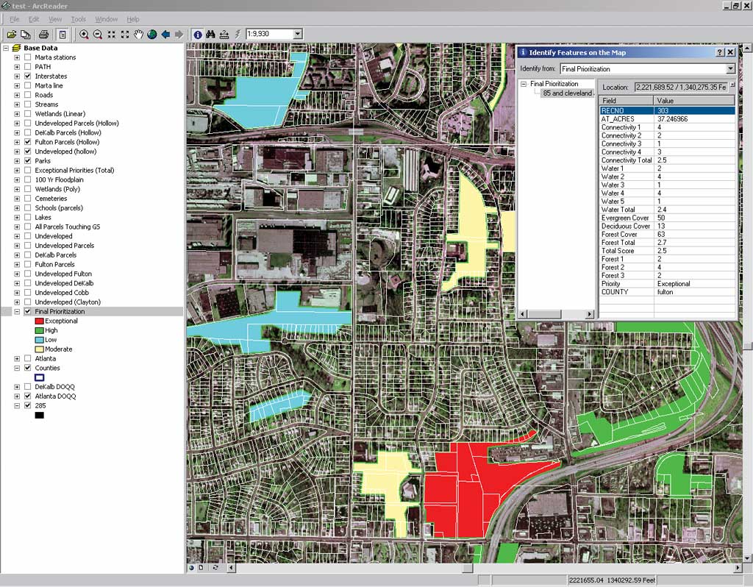This screenshot has width=753, height=587.
Task: Click the Full Extent globe icon
Action: click(x=151, y=34)
